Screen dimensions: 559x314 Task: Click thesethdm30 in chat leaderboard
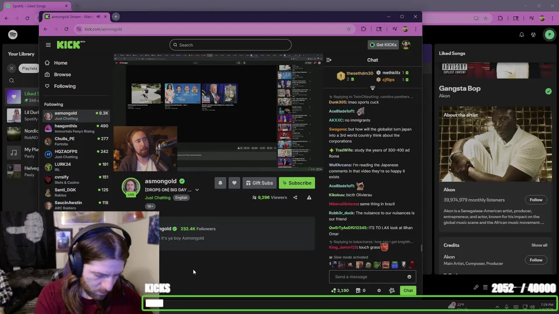tap(360, 73)
